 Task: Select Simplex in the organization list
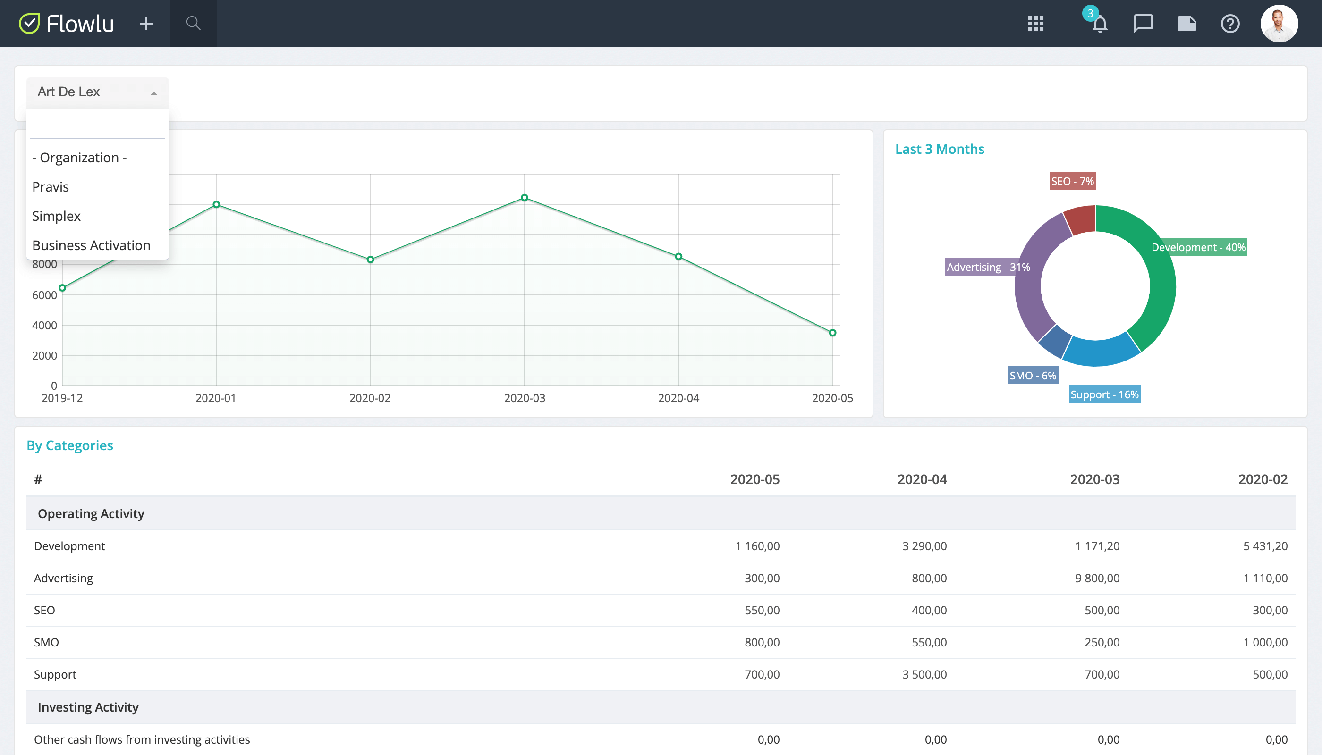[98, 216]
